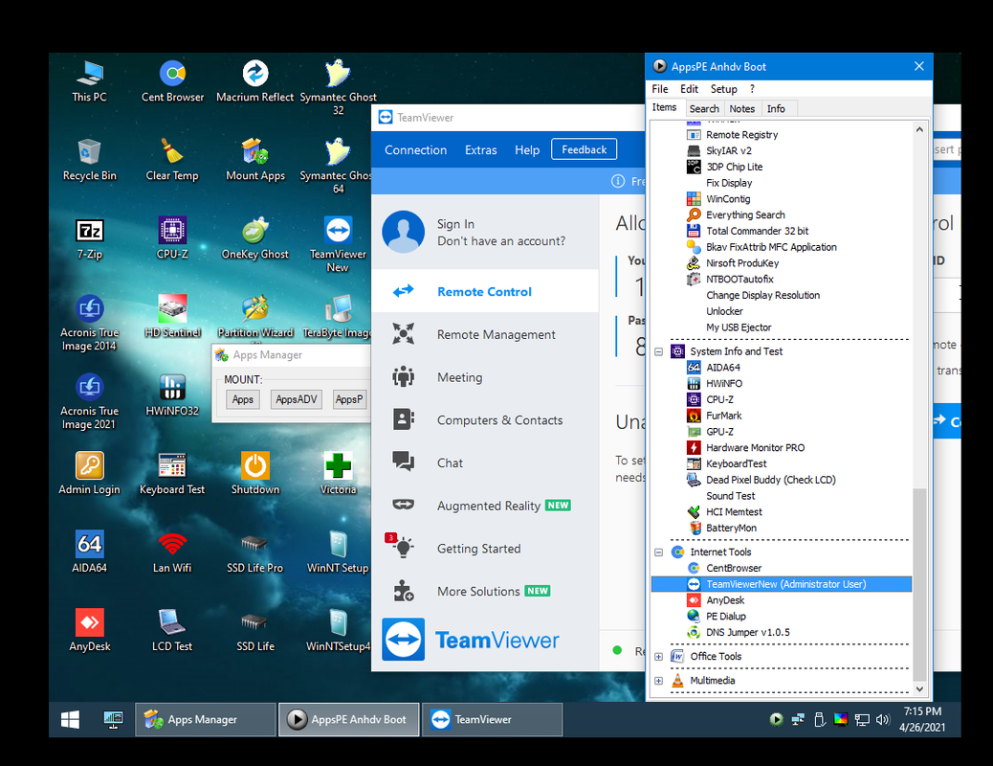Launch the AnyDesk desktop shortcut

pyautogui.click(x=89, y=630)
